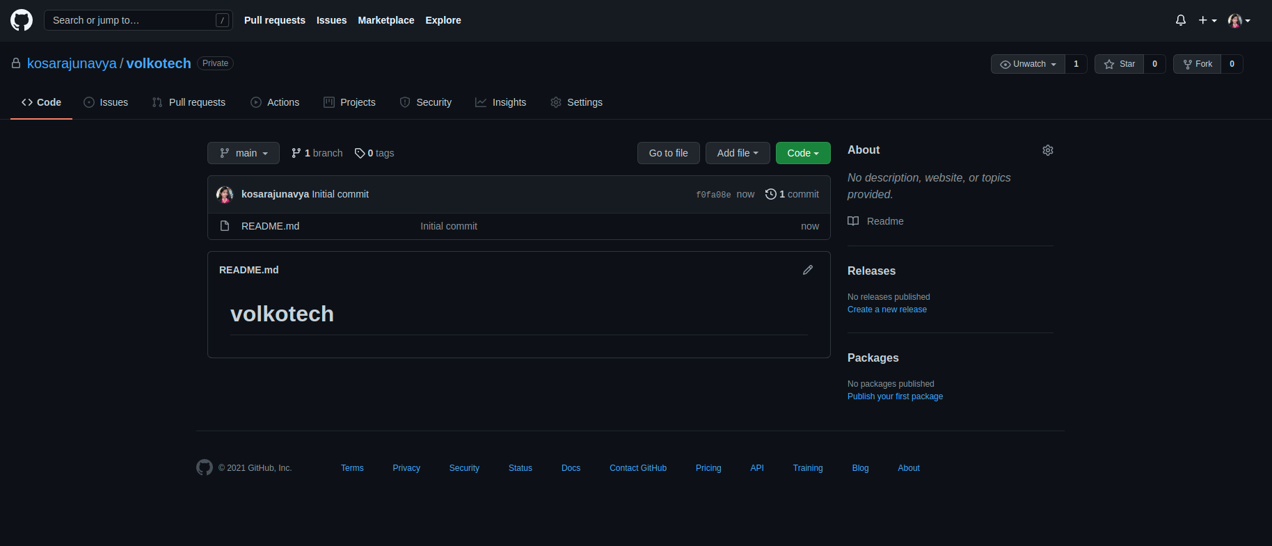This screenshot has height=546, width=1272.
Task: Open footer Pricing link
Action: pos(708,468)
